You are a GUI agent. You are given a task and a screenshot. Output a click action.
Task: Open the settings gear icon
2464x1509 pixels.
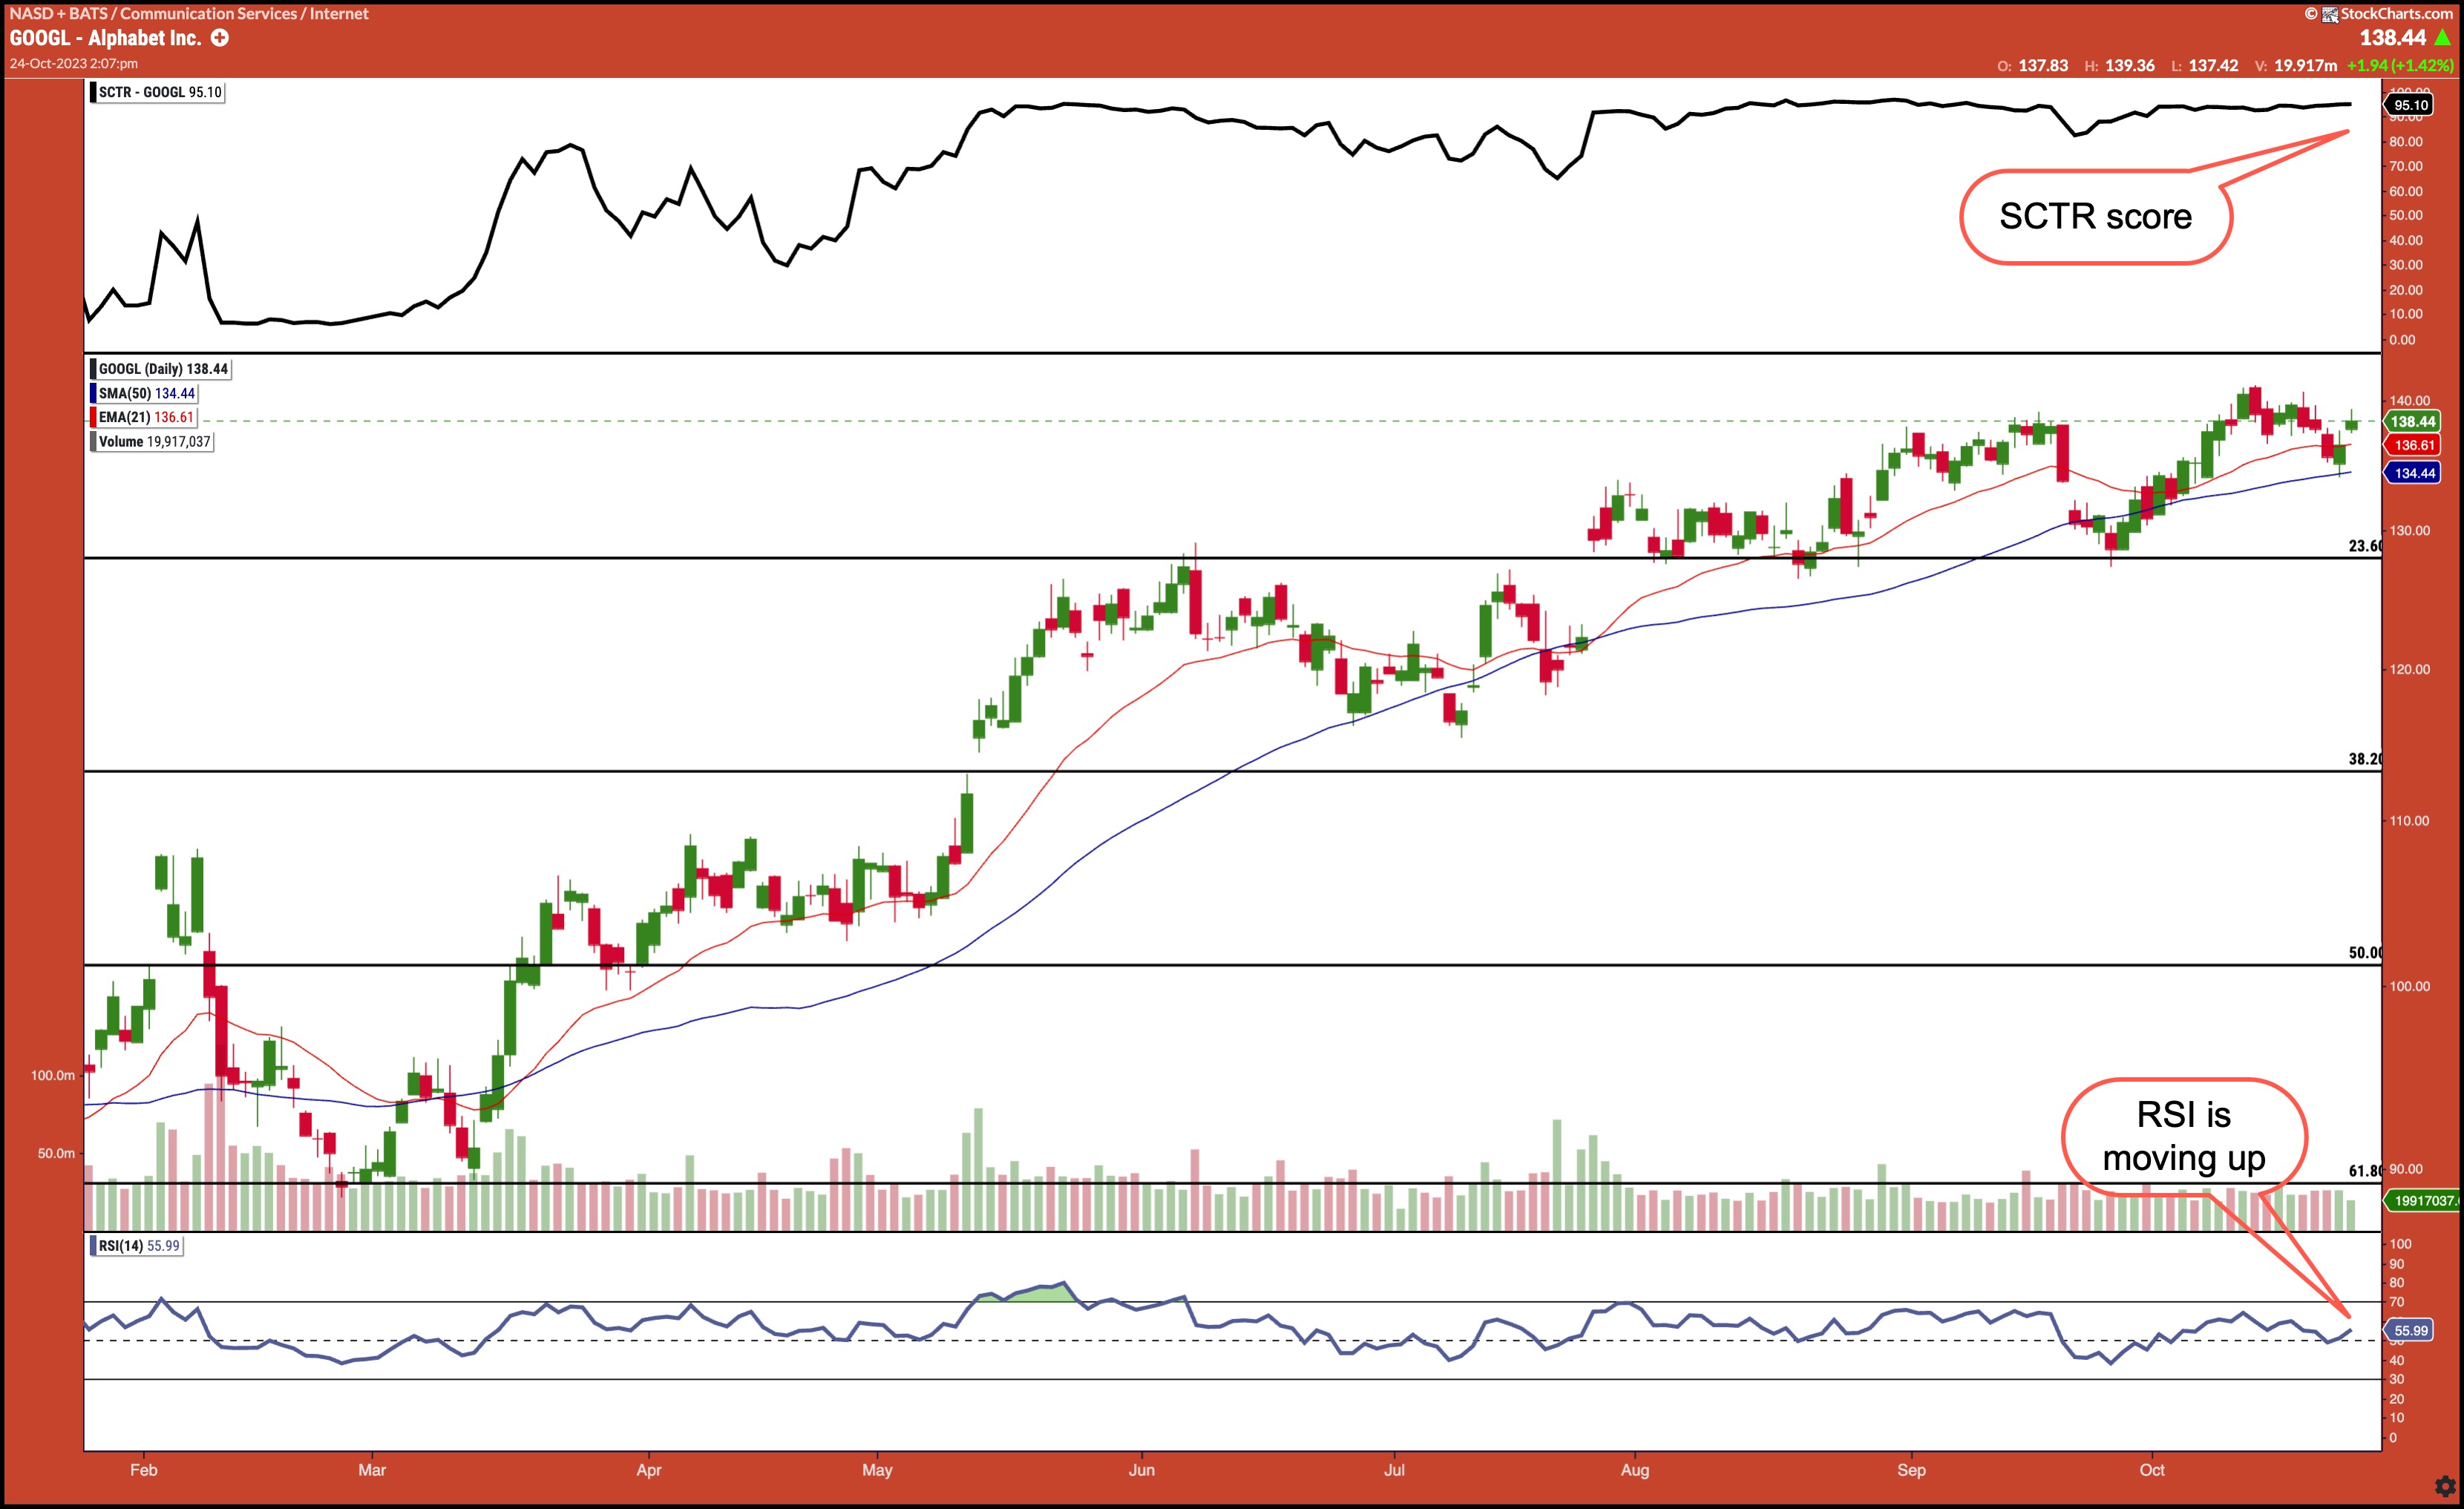(2445, 1486)
